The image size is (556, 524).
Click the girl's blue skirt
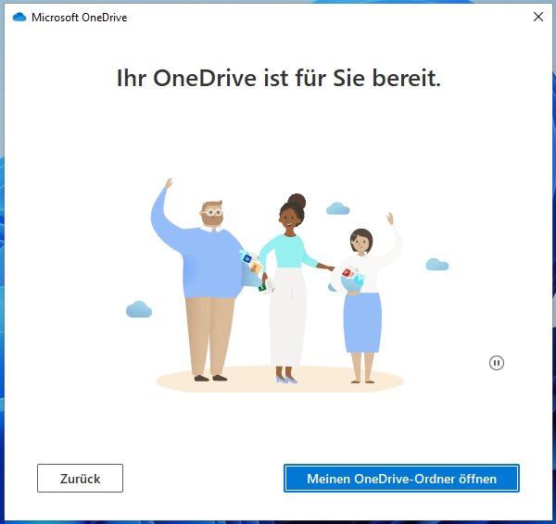(x=362, y=322)
